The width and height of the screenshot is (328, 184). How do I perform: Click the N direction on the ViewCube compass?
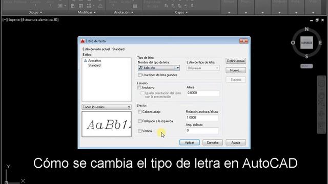pyautogui.click(x=306, y=29)
